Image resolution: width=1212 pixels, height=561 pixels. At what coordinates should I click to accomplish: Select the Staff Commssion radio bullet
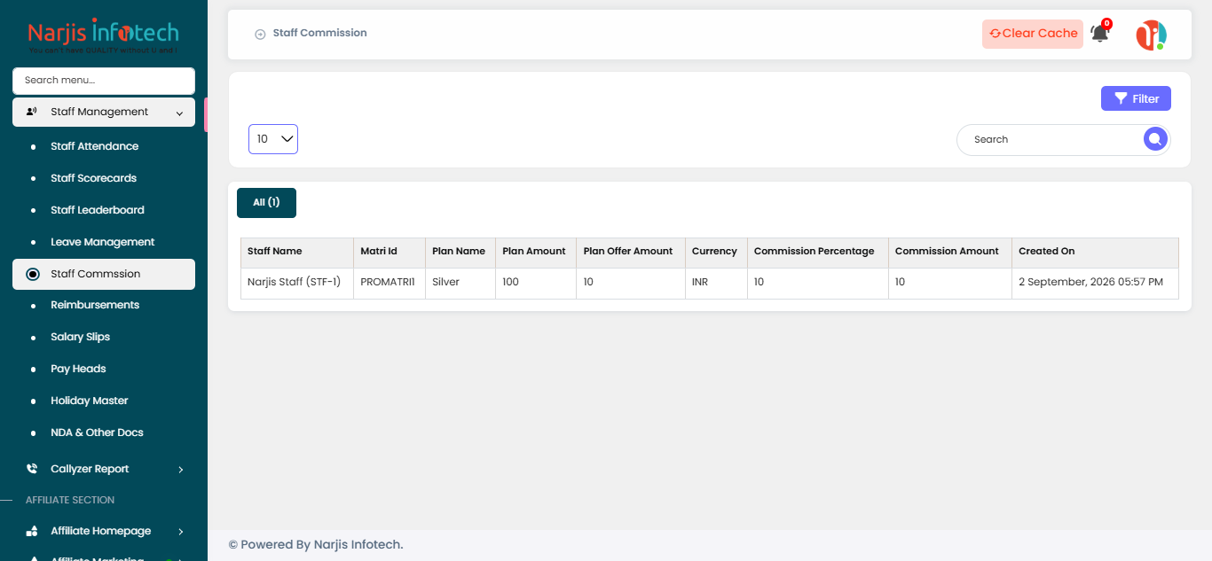tap(33, 274)
